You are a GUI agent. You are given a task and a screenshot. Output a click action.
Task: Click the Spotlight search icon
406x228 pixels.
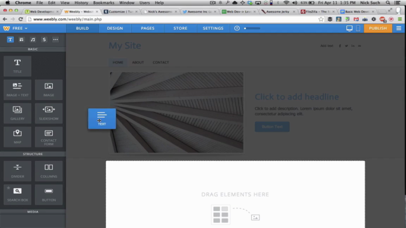pyautogui.click(x=388, y=3)
